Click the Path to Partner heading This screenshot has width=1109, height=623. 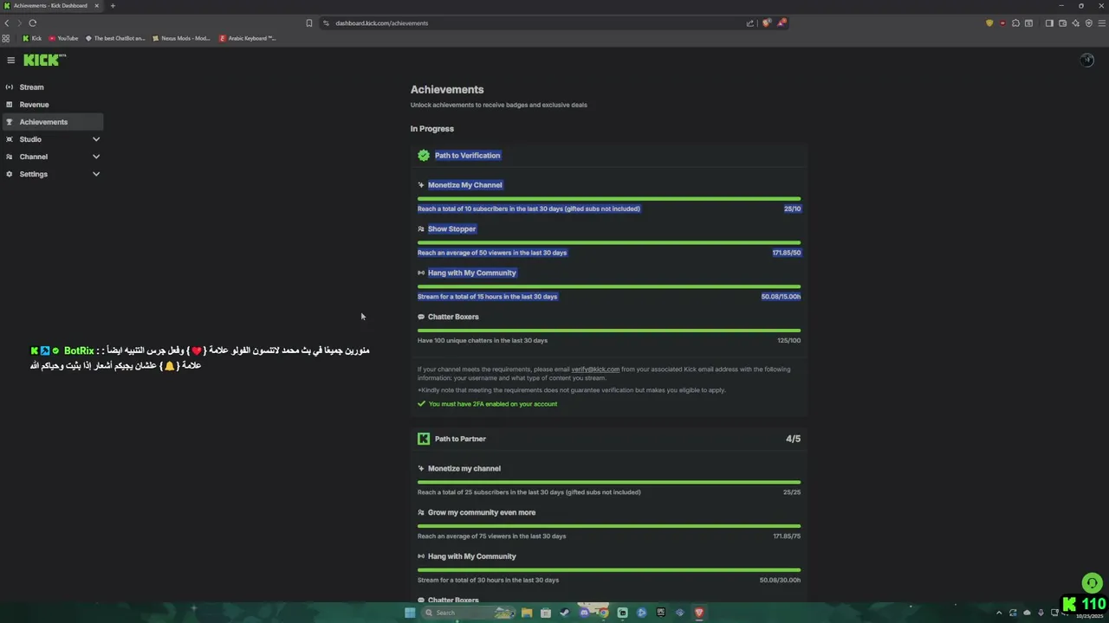pos(460,439)
